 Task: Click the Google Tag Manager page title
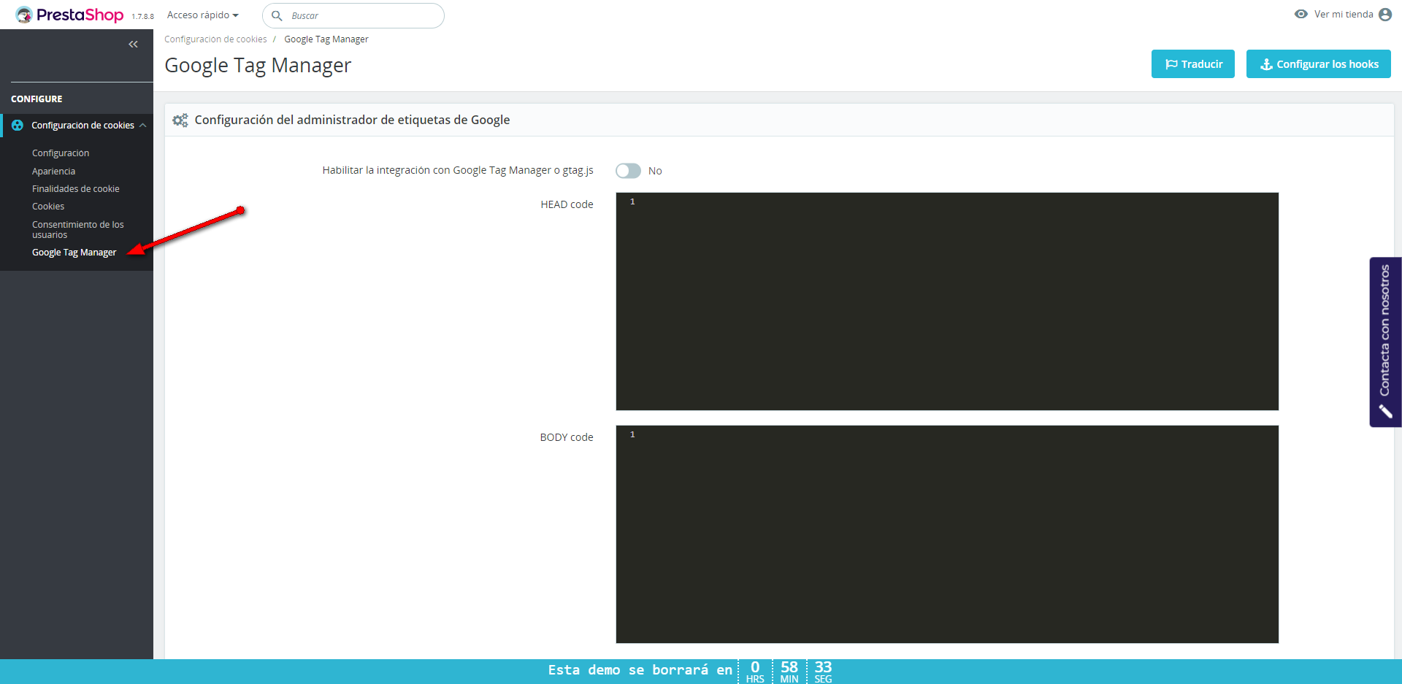(x=258, y=66)
